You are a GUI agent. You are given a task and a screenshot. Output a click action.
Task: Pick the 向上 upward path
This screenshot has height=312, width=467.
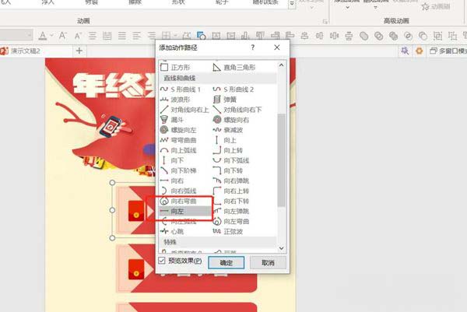[225, 140]
